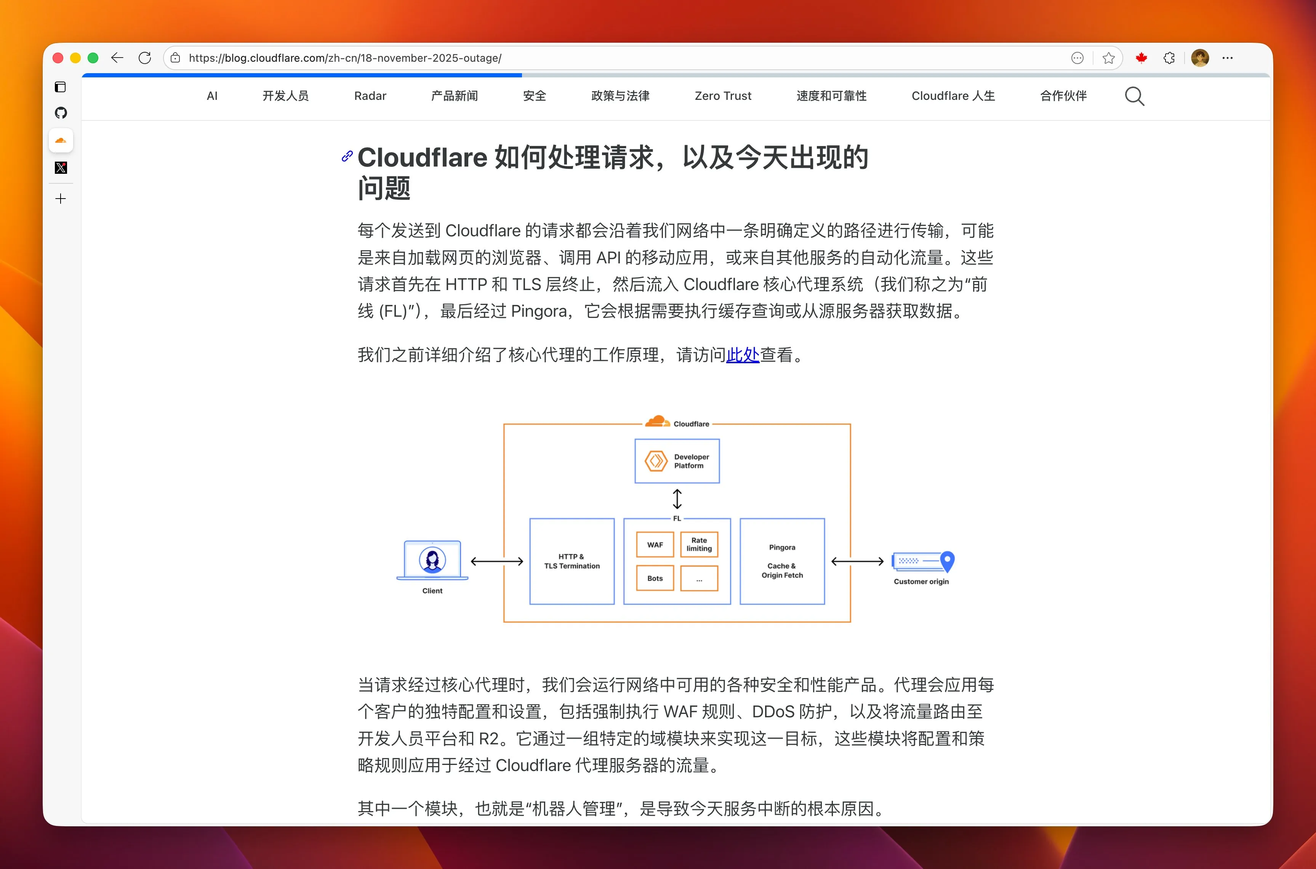Open blog search magnifier icon

(1134, 96)
